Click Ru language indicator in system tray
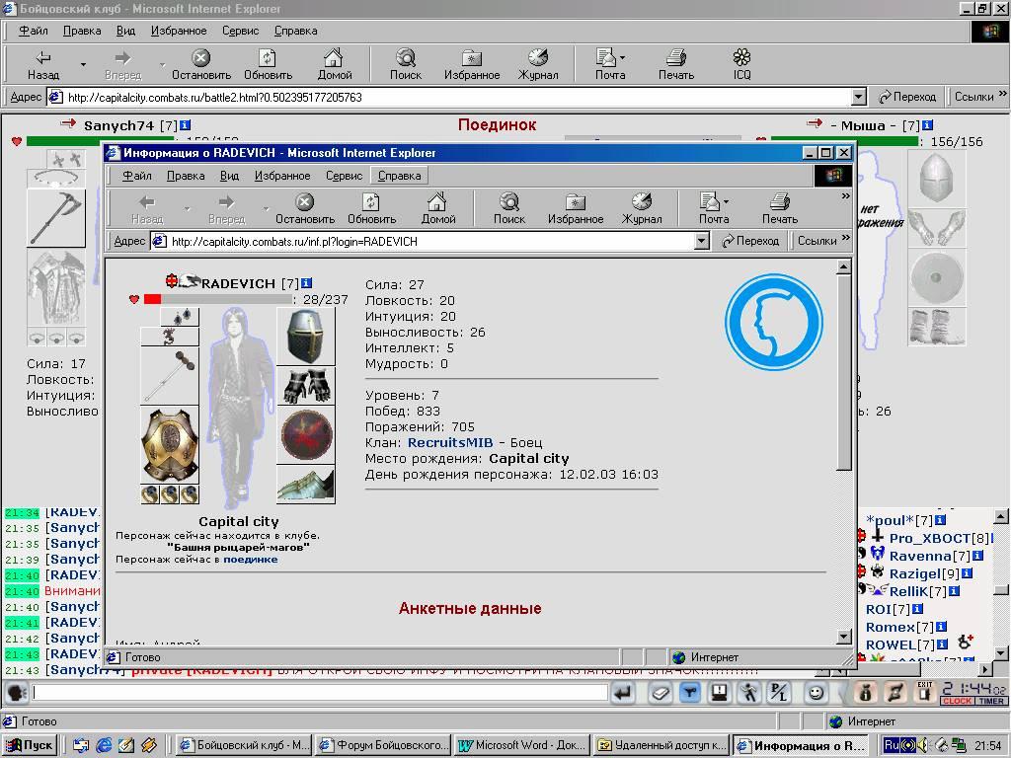 coord(892,745)
